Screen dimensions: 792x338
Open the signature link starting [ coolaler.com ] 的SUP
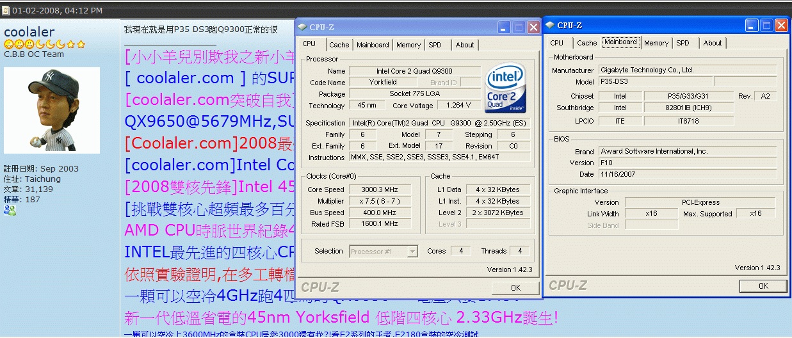click(x=209, y=79)
